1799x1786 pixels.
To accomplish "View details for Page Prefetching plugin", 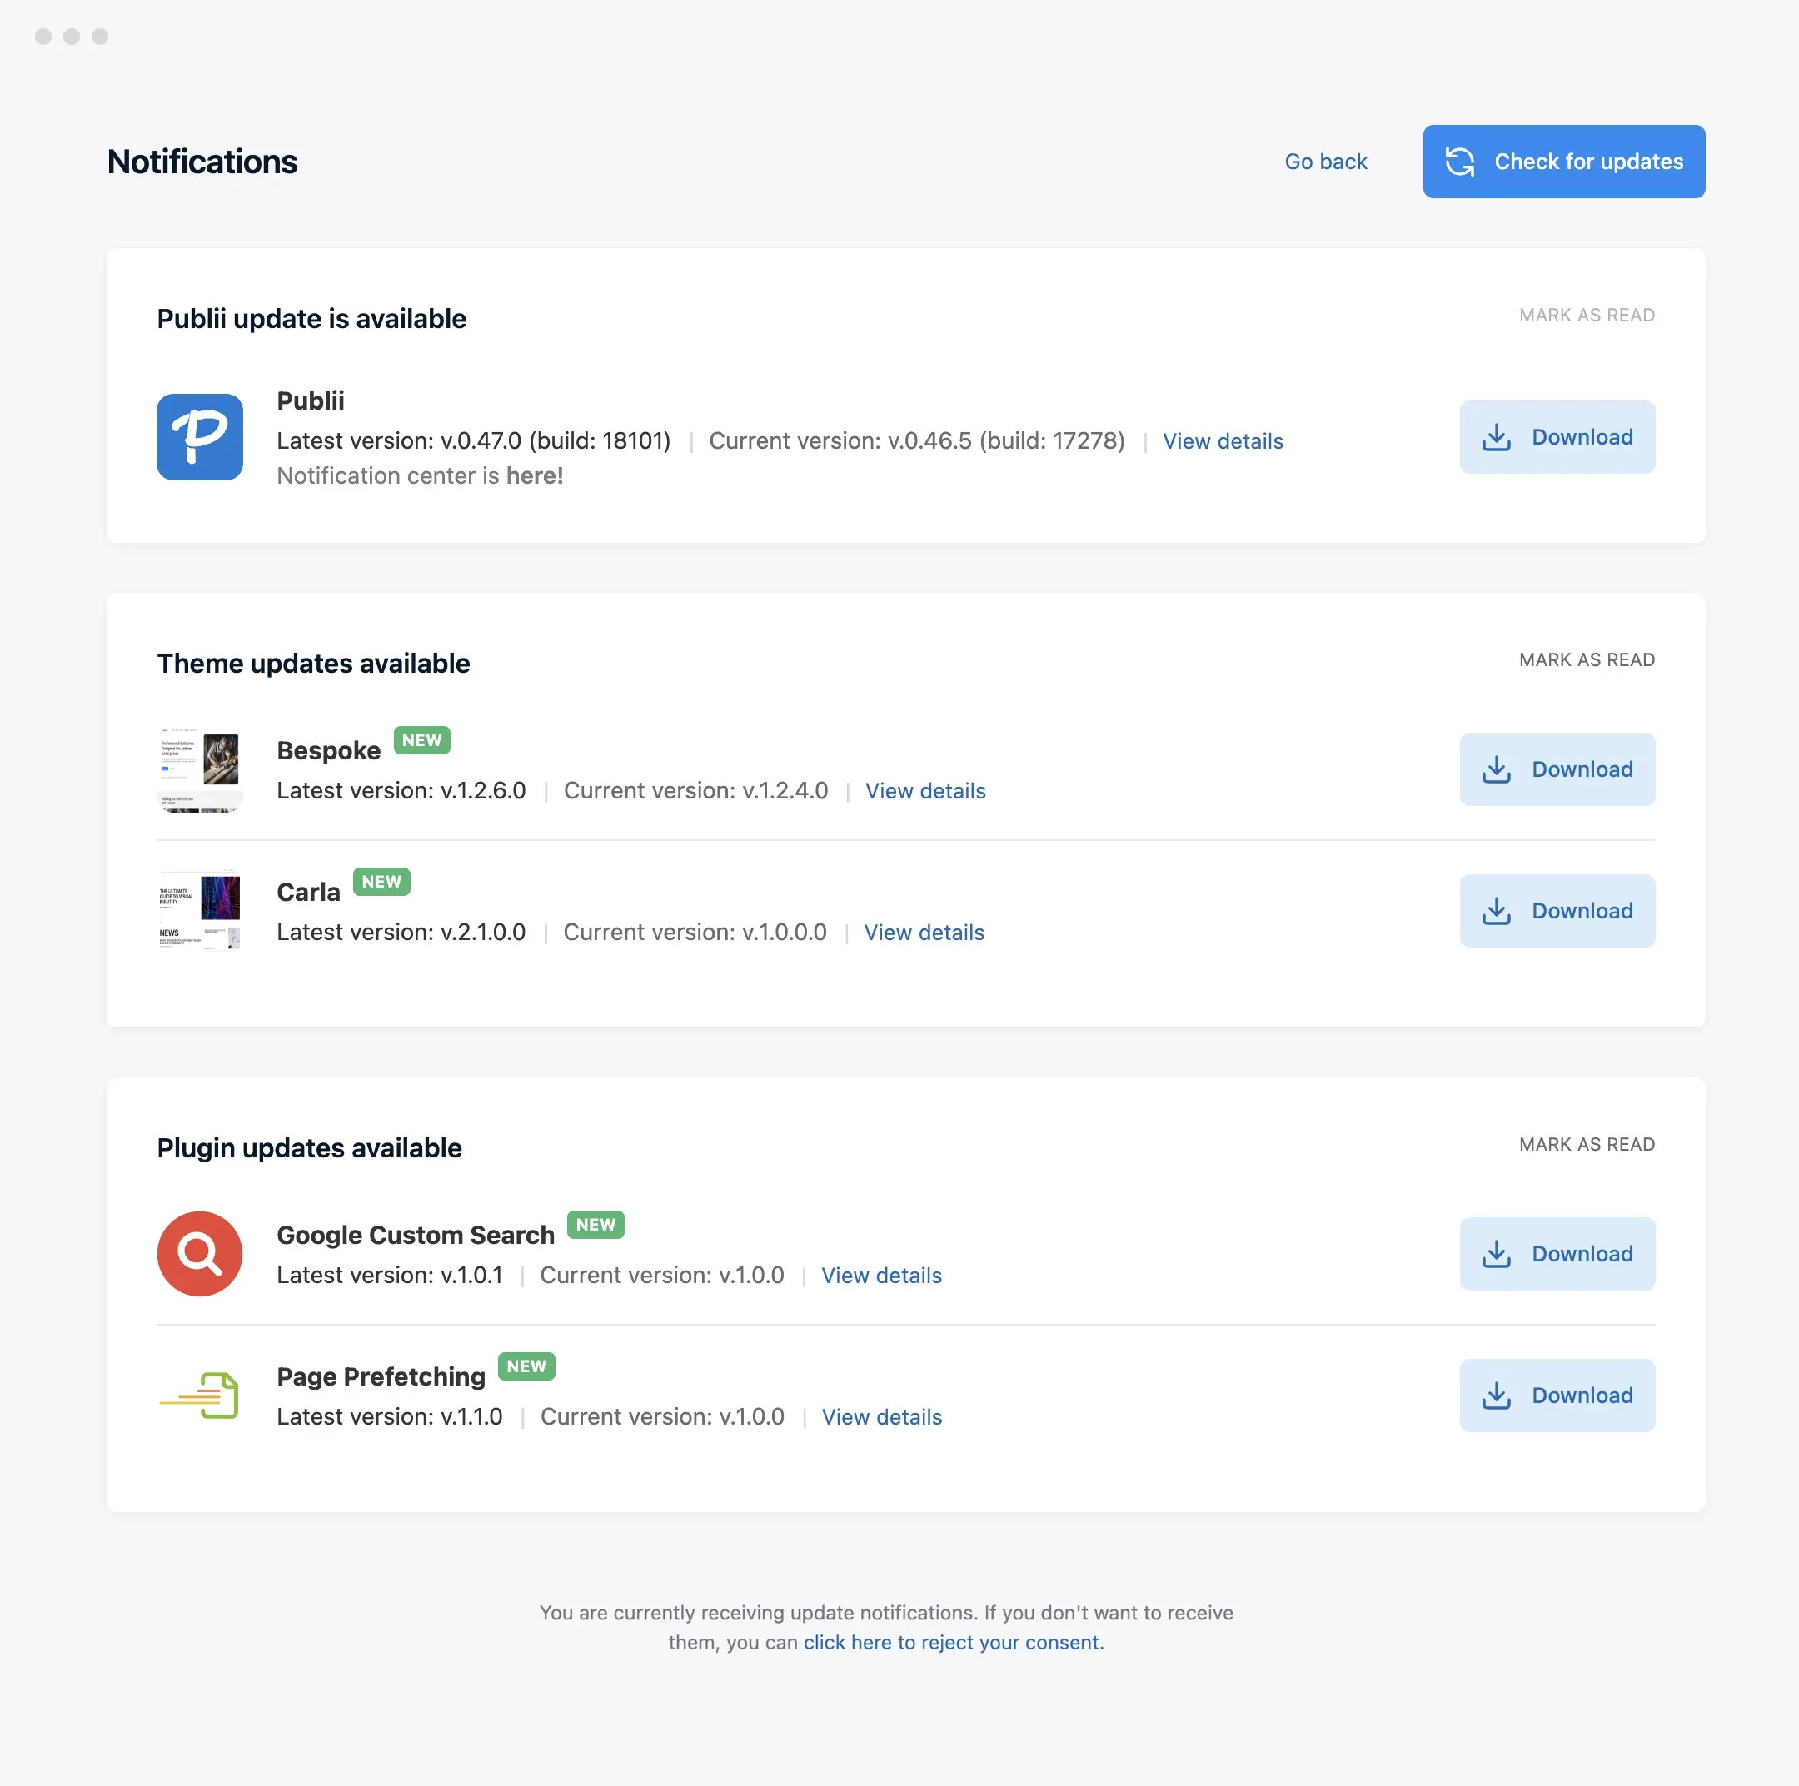I will click(881, 1416).
